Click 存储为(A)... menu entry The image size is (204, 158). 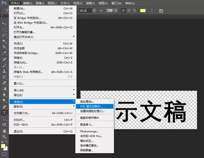click(21, 62)
